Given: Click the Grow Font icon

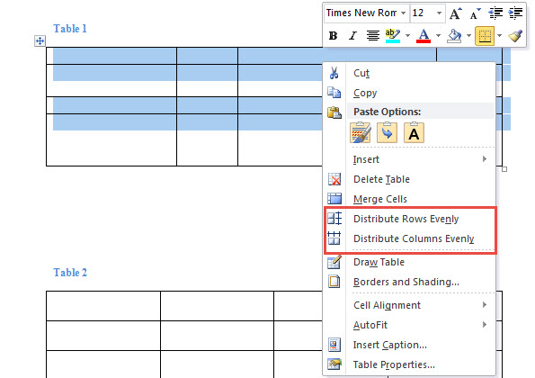Looking at the screenshot, I should click(x=455, y=13).
